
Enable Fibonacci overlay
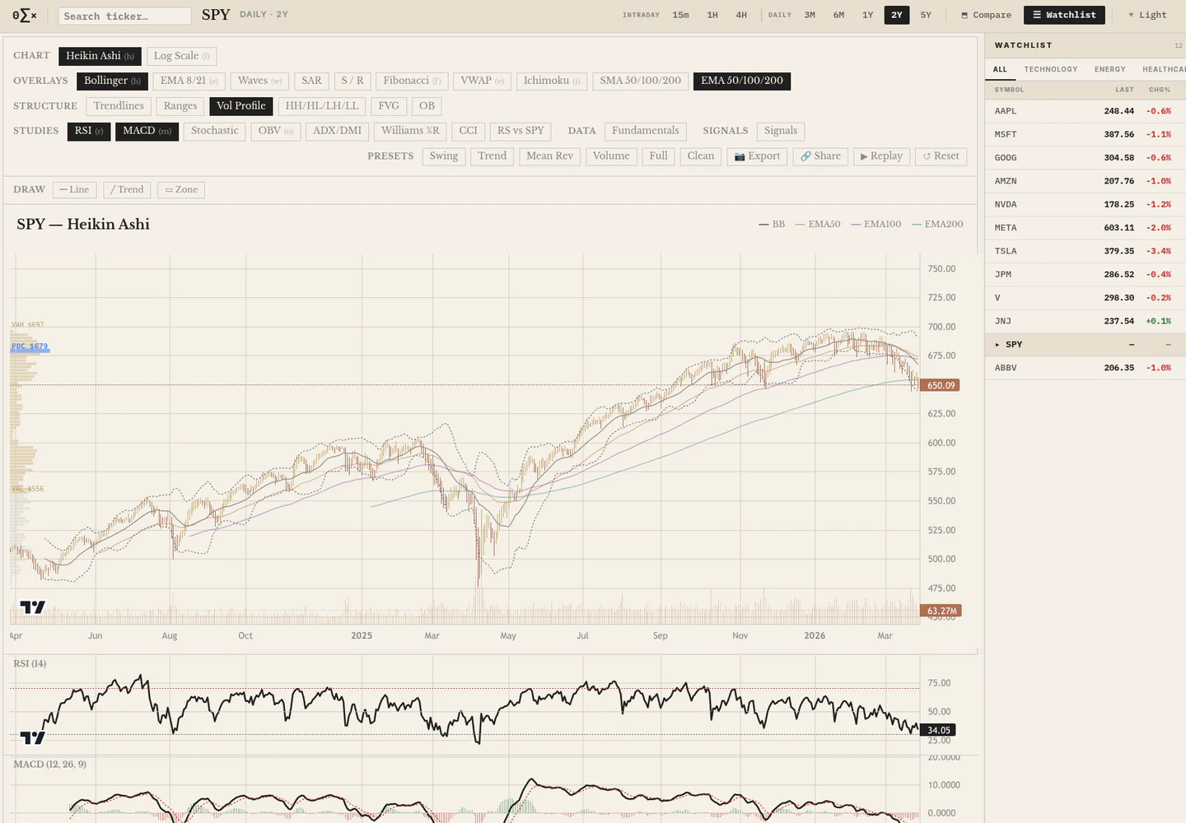coord(412,81)
